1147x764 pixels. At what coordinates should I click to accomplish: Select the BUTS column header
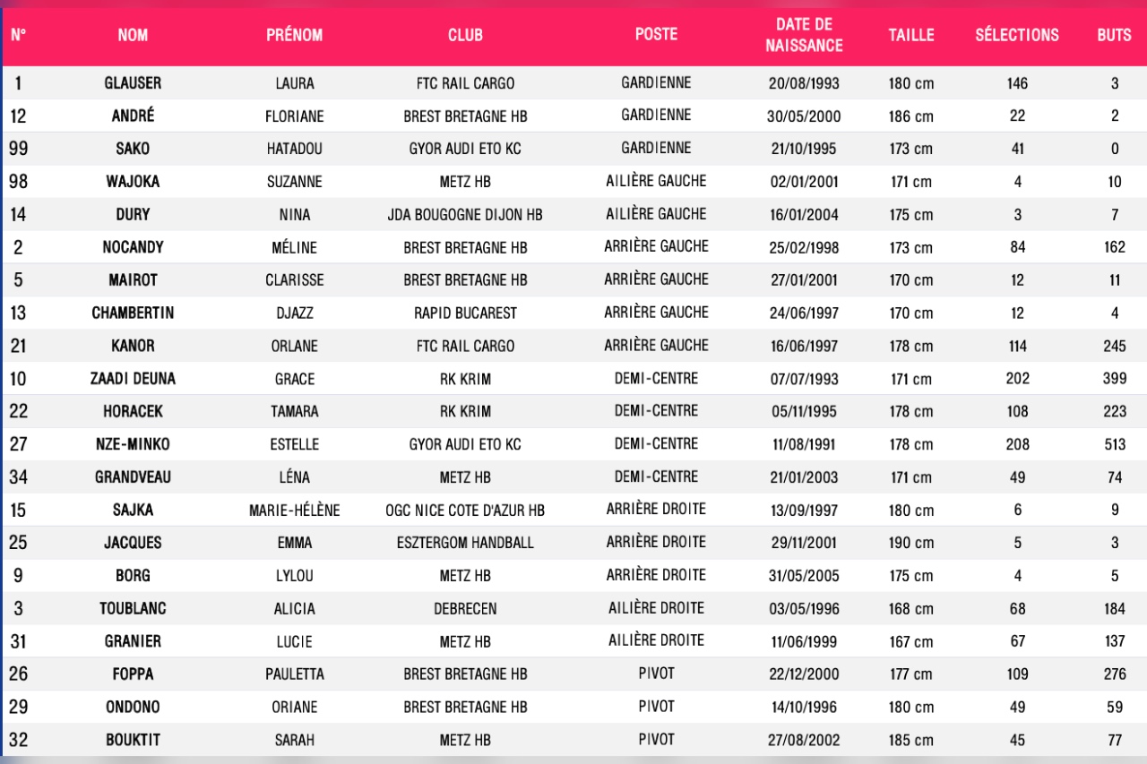tap(1114, 35)
